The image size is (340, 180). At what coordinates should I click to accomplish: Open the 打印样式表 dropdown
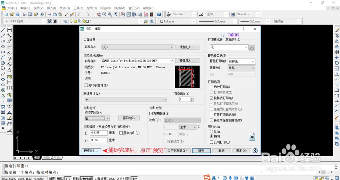[x=229, y=48]
